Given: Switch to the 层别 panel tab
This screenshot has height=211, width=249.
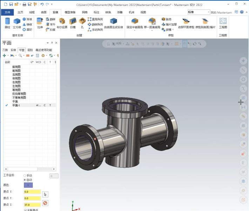Looking at the screenshot, I should point(30,50).
